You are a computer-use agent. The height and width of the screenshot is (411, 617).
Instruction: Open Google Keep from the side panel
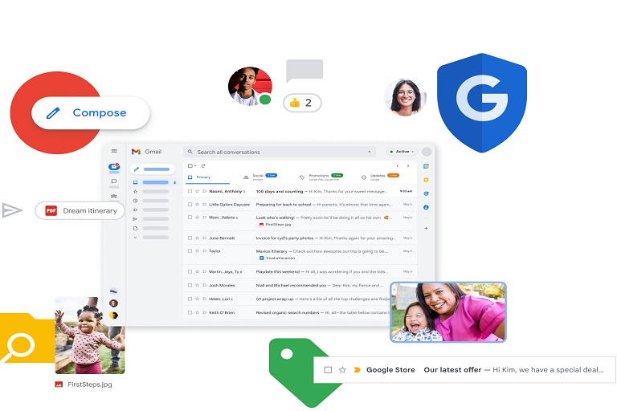[x=426, y=180]
